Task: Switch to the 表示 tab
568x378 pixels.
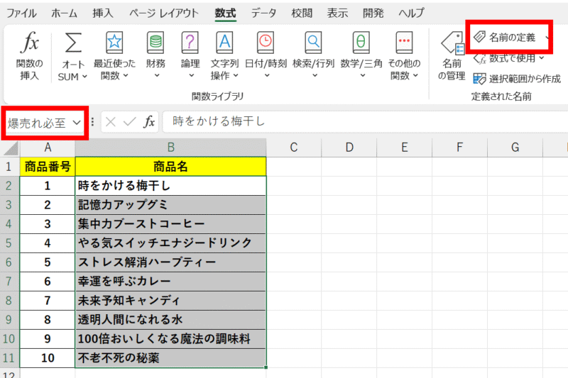Action: point(337,13)
